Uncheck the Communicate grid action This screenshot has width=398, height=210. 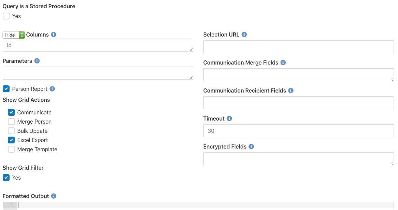(11, 112)
